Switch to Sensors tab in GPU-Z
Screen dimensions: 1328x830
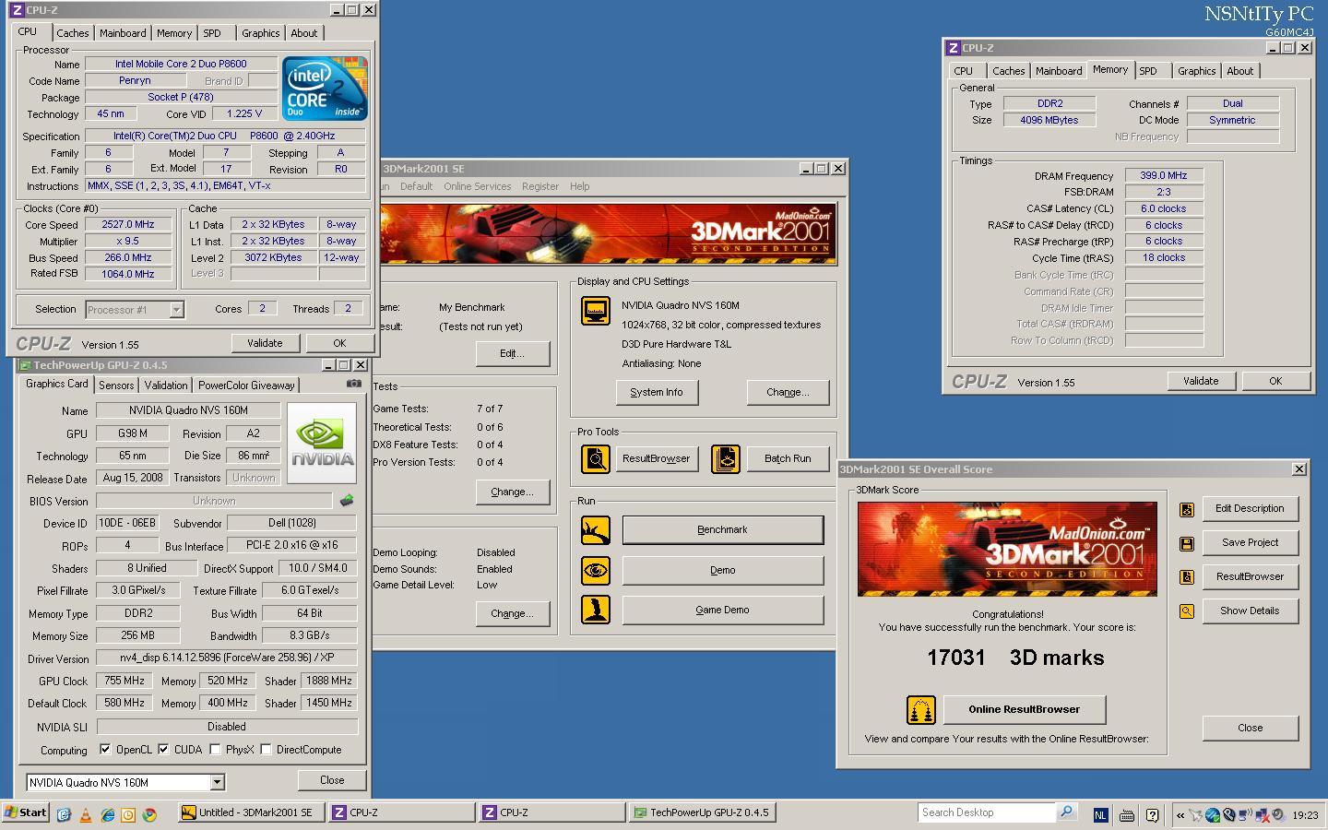coord(116,385)
